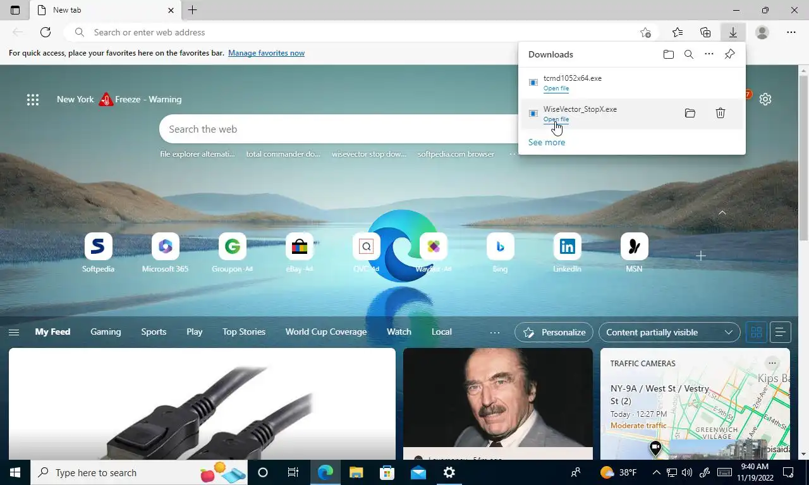Select wisevector stop suggested search
The height and width of the screenshot is (485, 809).
point(369,154)
